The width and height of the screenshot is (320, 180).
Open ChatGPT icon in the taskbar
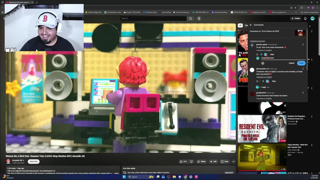[191, 177]
